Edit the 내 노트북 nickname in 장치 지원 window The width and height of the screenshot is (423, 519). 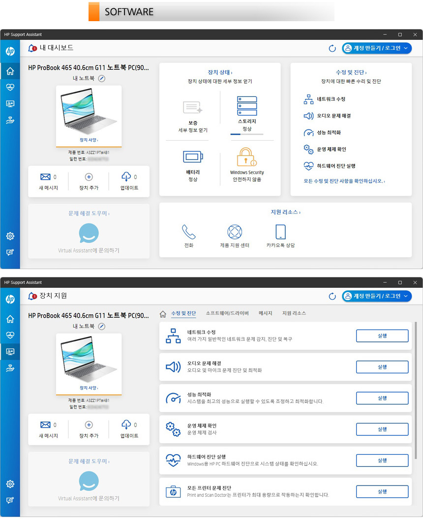tap(102, 326)
